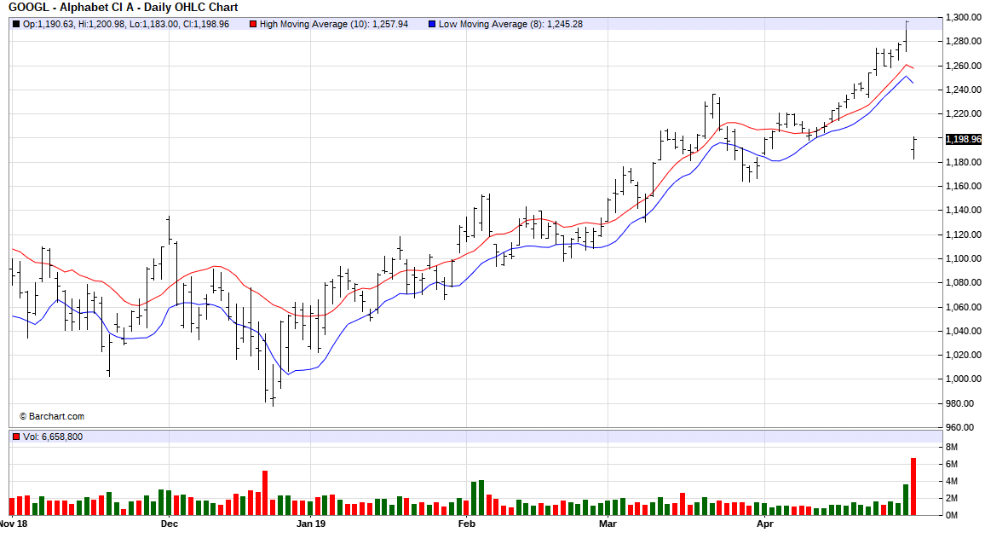The image size is (985, 550).
Task: Click the tallest red volume bar
Action: click(x=913, y=486)
